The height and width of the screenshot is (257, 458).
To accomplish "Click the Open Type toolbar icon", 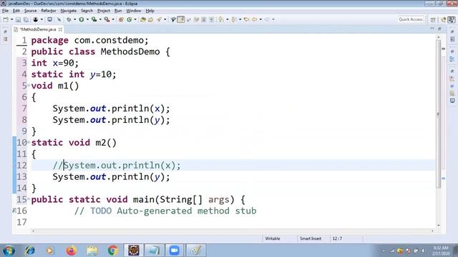I will click(x=143, y=19).
